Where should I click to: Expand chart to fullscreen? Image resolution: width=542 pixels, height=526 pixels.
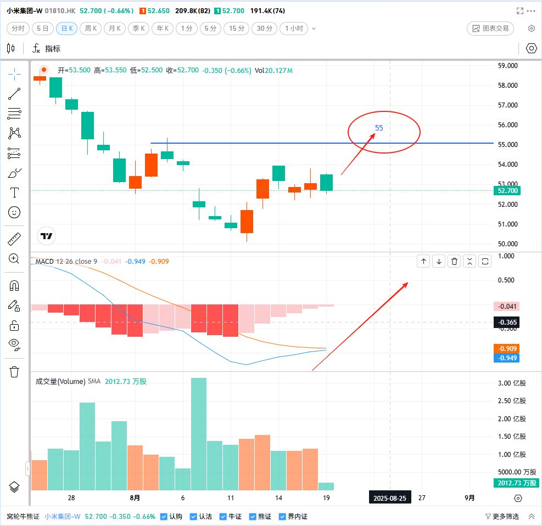point(520,11)
